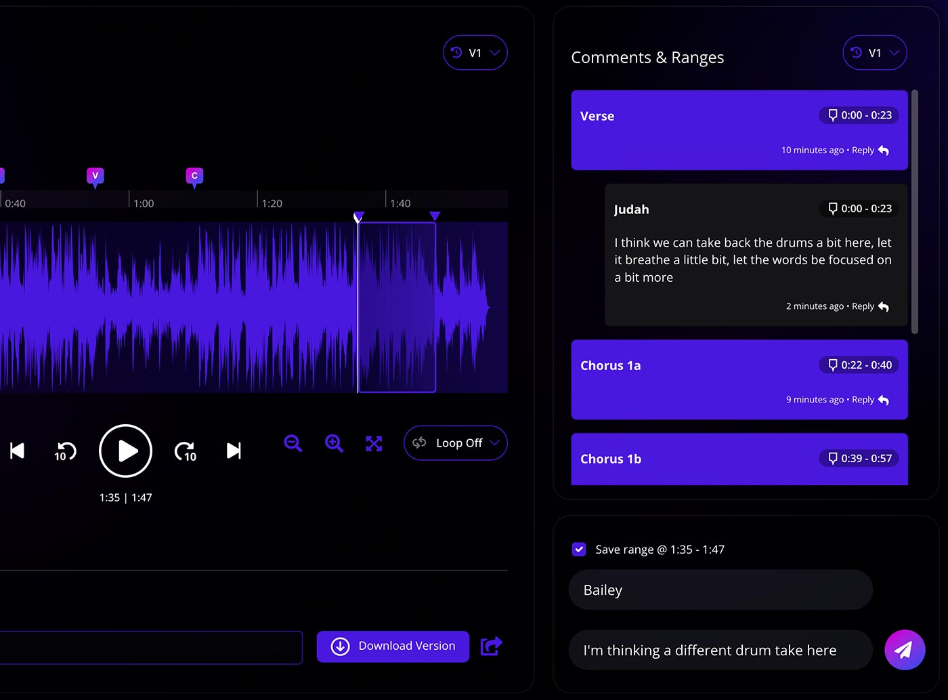948x700 pixels.
Task: Click range start handle at playhead
Action: (x=358, y=217)
